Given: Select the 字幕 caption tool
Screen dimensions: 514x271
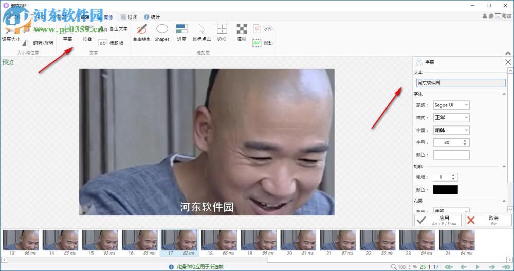Looking at the screenshot, I should 67,33.
